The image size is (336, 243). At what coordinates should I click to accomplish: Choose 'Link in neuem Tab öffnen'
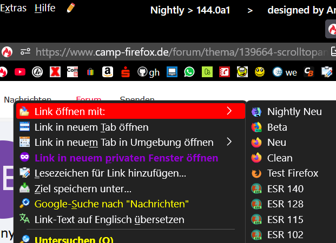130,127
